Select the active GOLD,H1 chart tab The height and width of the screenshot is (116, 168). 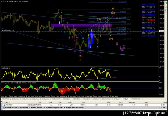(125, 99)
